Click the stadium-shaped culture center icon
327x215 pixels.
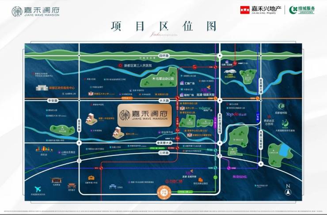point(230,72)
